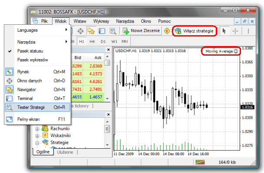Open Strategy Tester toolbar icon with magnifier

tap(113, 31)
